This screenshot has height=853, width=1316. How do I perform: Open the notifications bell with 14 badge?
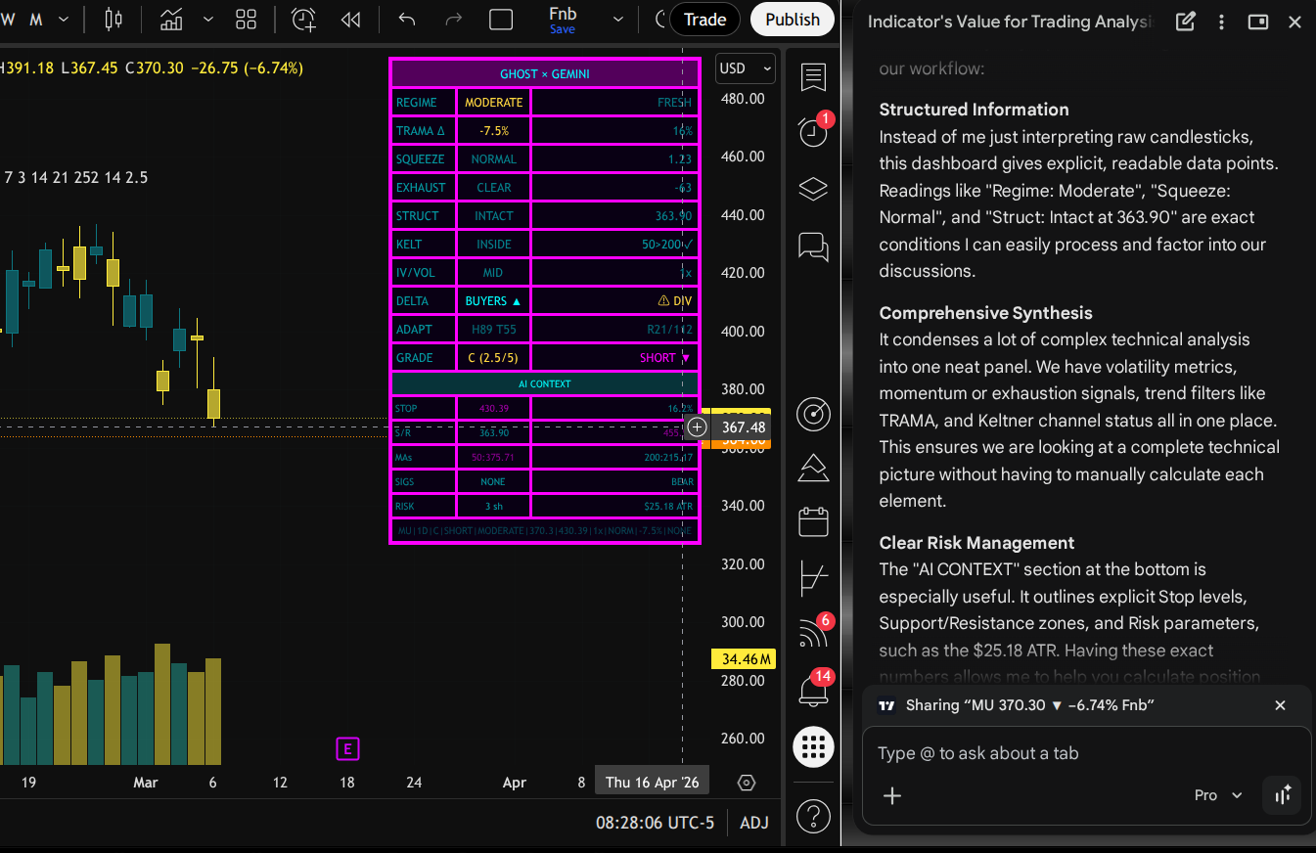(813, 690)
